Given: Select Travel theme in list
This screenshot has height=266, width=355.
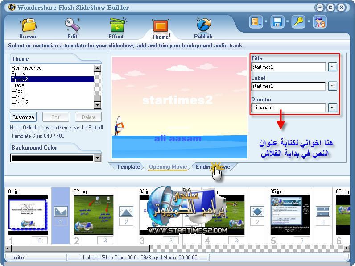Looking at the screenshot, I should [52, 85].
